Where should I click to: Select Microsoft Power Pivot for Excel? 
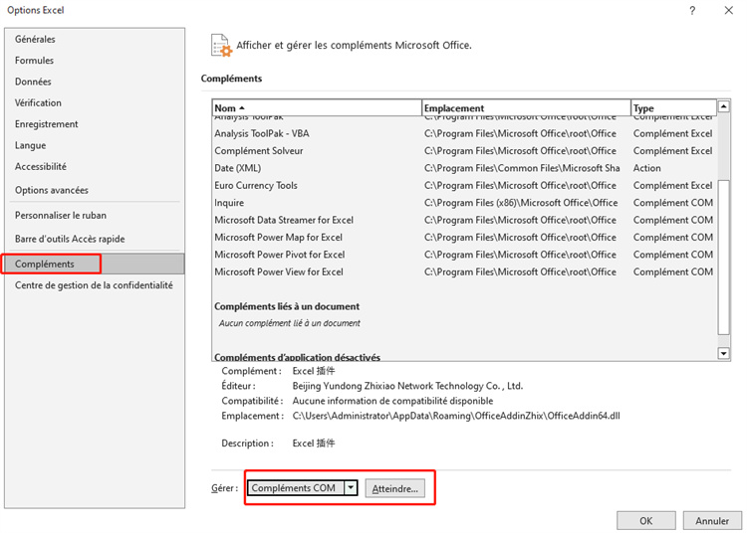click(464, 255)
